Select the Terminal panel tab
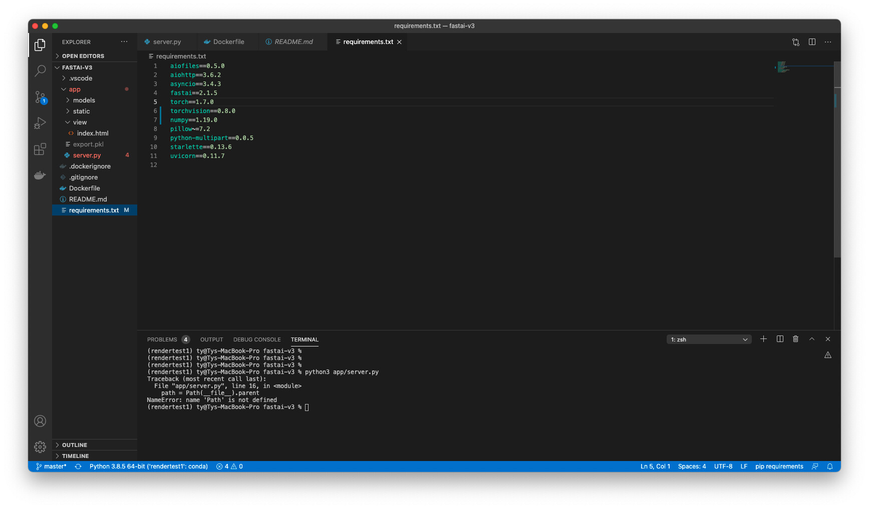Viewport: 869px width, 509px height. [x=305, y=339]
